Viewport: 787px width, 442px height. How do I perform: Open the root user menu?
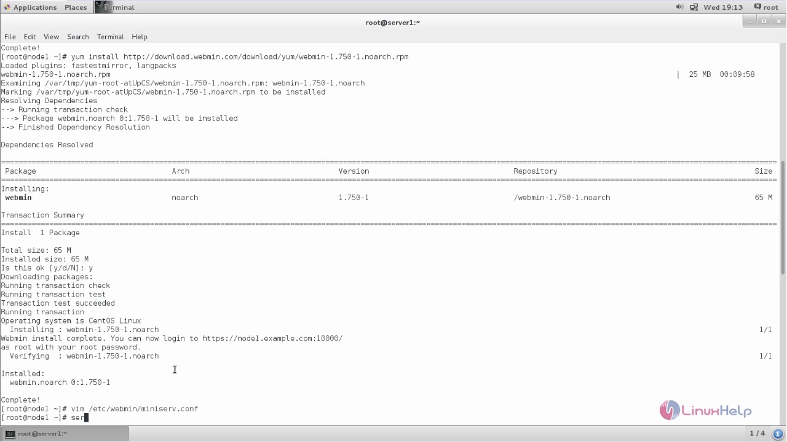point(765,7)
